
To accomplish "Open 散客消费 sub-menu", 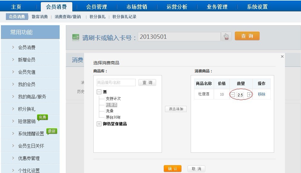I will [x=40, y=17].
